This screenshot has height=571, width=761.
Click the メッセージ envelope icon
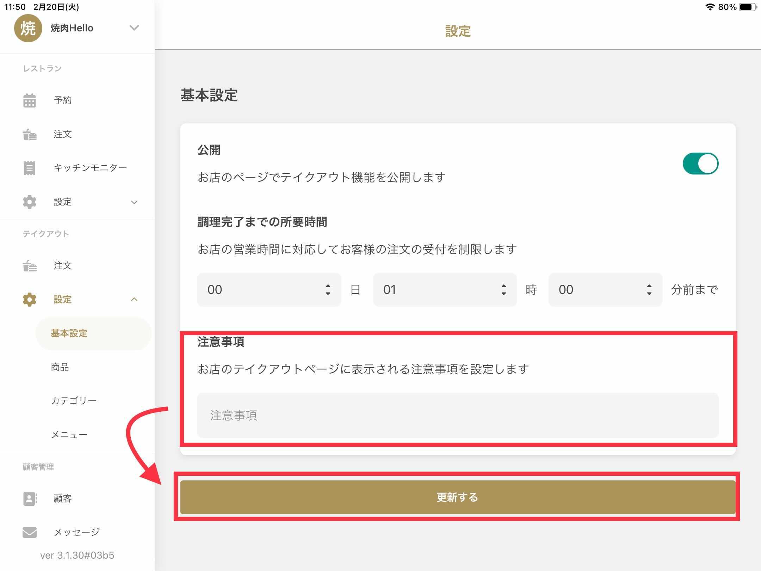click(30, 532)
